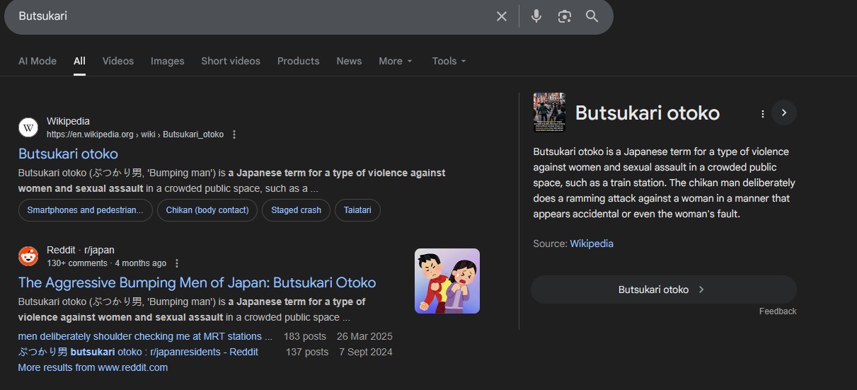The height and width of the screenshot is (390, 857).
Task: Click the Staged crash chip
Action: click(296, 210)
